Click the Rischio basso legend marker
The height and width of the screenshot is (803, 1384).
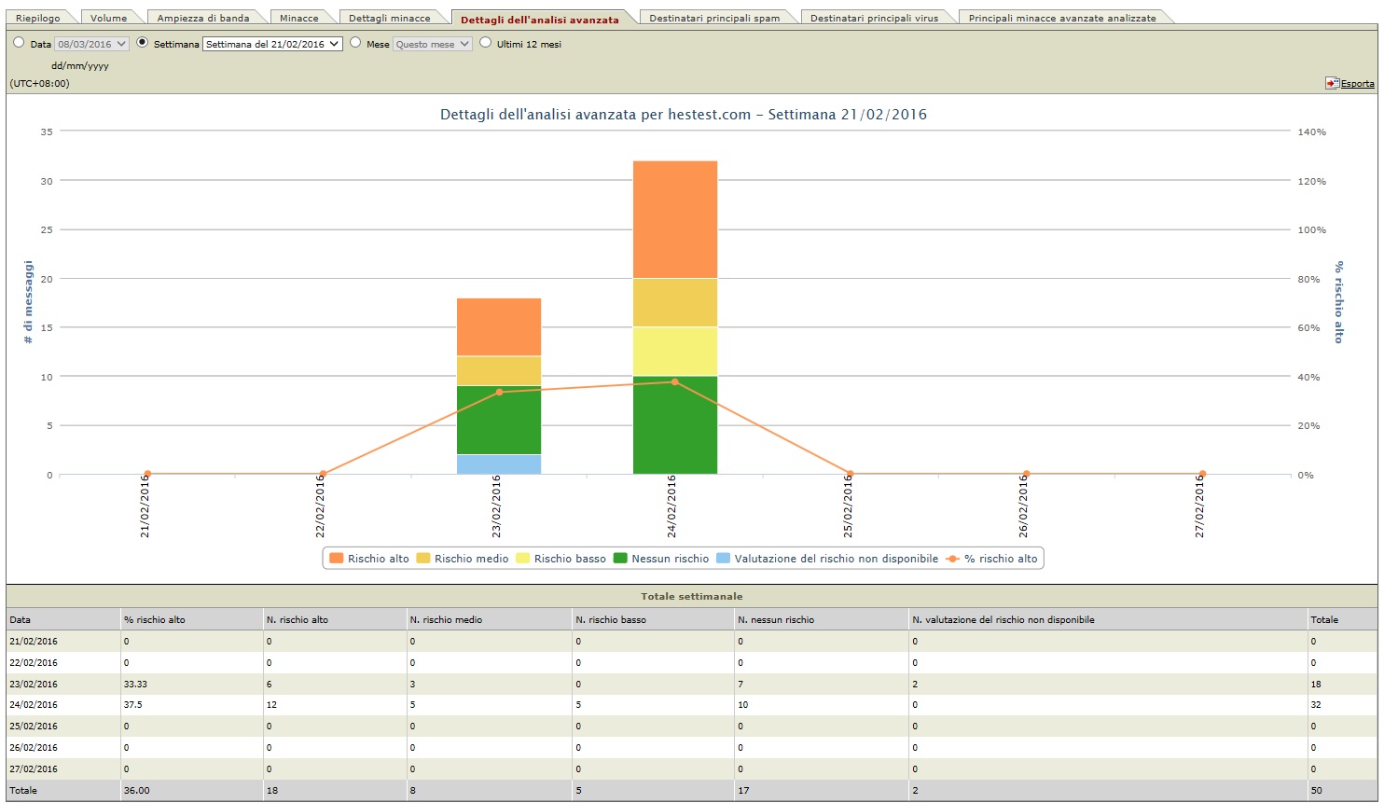(x=522, y=559)
